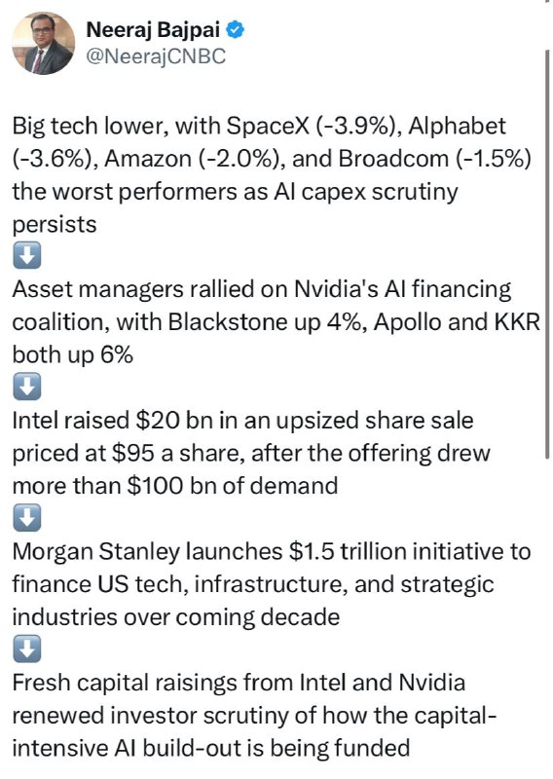Viewport: 553px width, 779px height.
Task: Click the vertical scrollbar on the right edge
Action: (x=547, y=253)
